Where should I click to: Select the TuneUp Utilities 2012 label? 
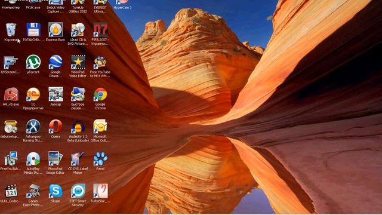click(78, 10)
